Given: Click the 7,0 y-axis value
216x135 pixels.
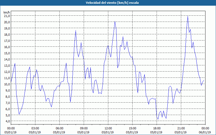Looking at the screenshot, I should tap(8, 103).
